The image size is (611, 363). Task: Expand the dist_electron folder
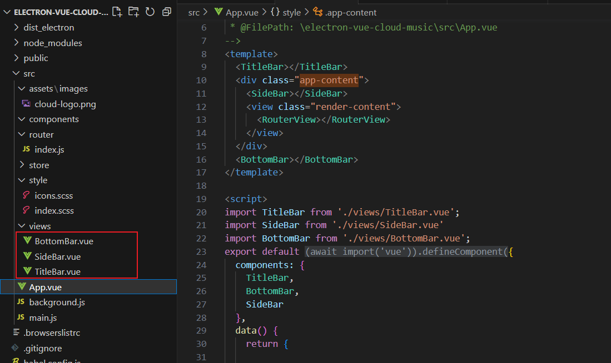(x=16, y=27)
